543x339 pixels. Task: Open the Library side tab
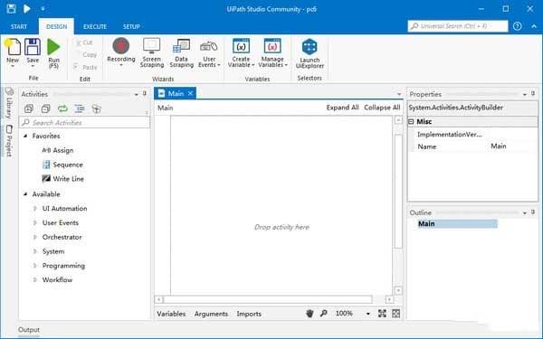[x=9, y=103]
